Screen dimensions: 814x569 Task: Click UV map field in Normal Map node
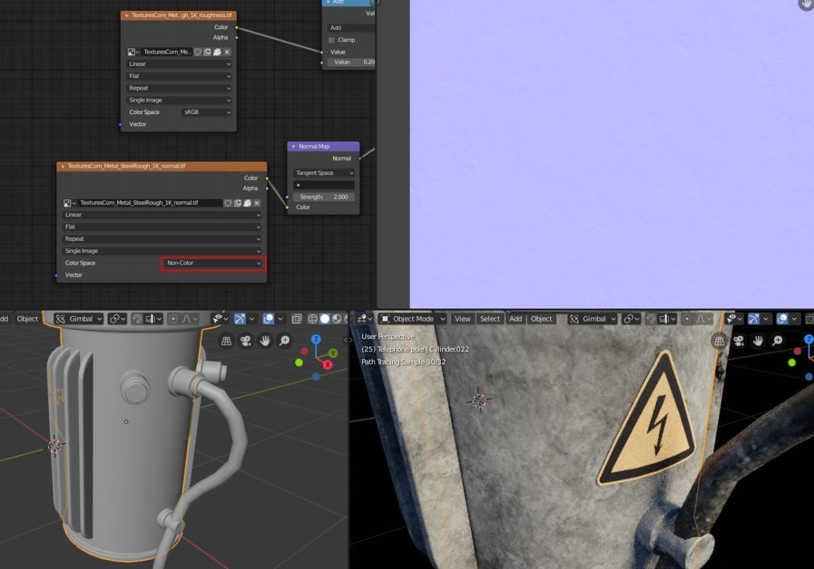click(324, 184)
